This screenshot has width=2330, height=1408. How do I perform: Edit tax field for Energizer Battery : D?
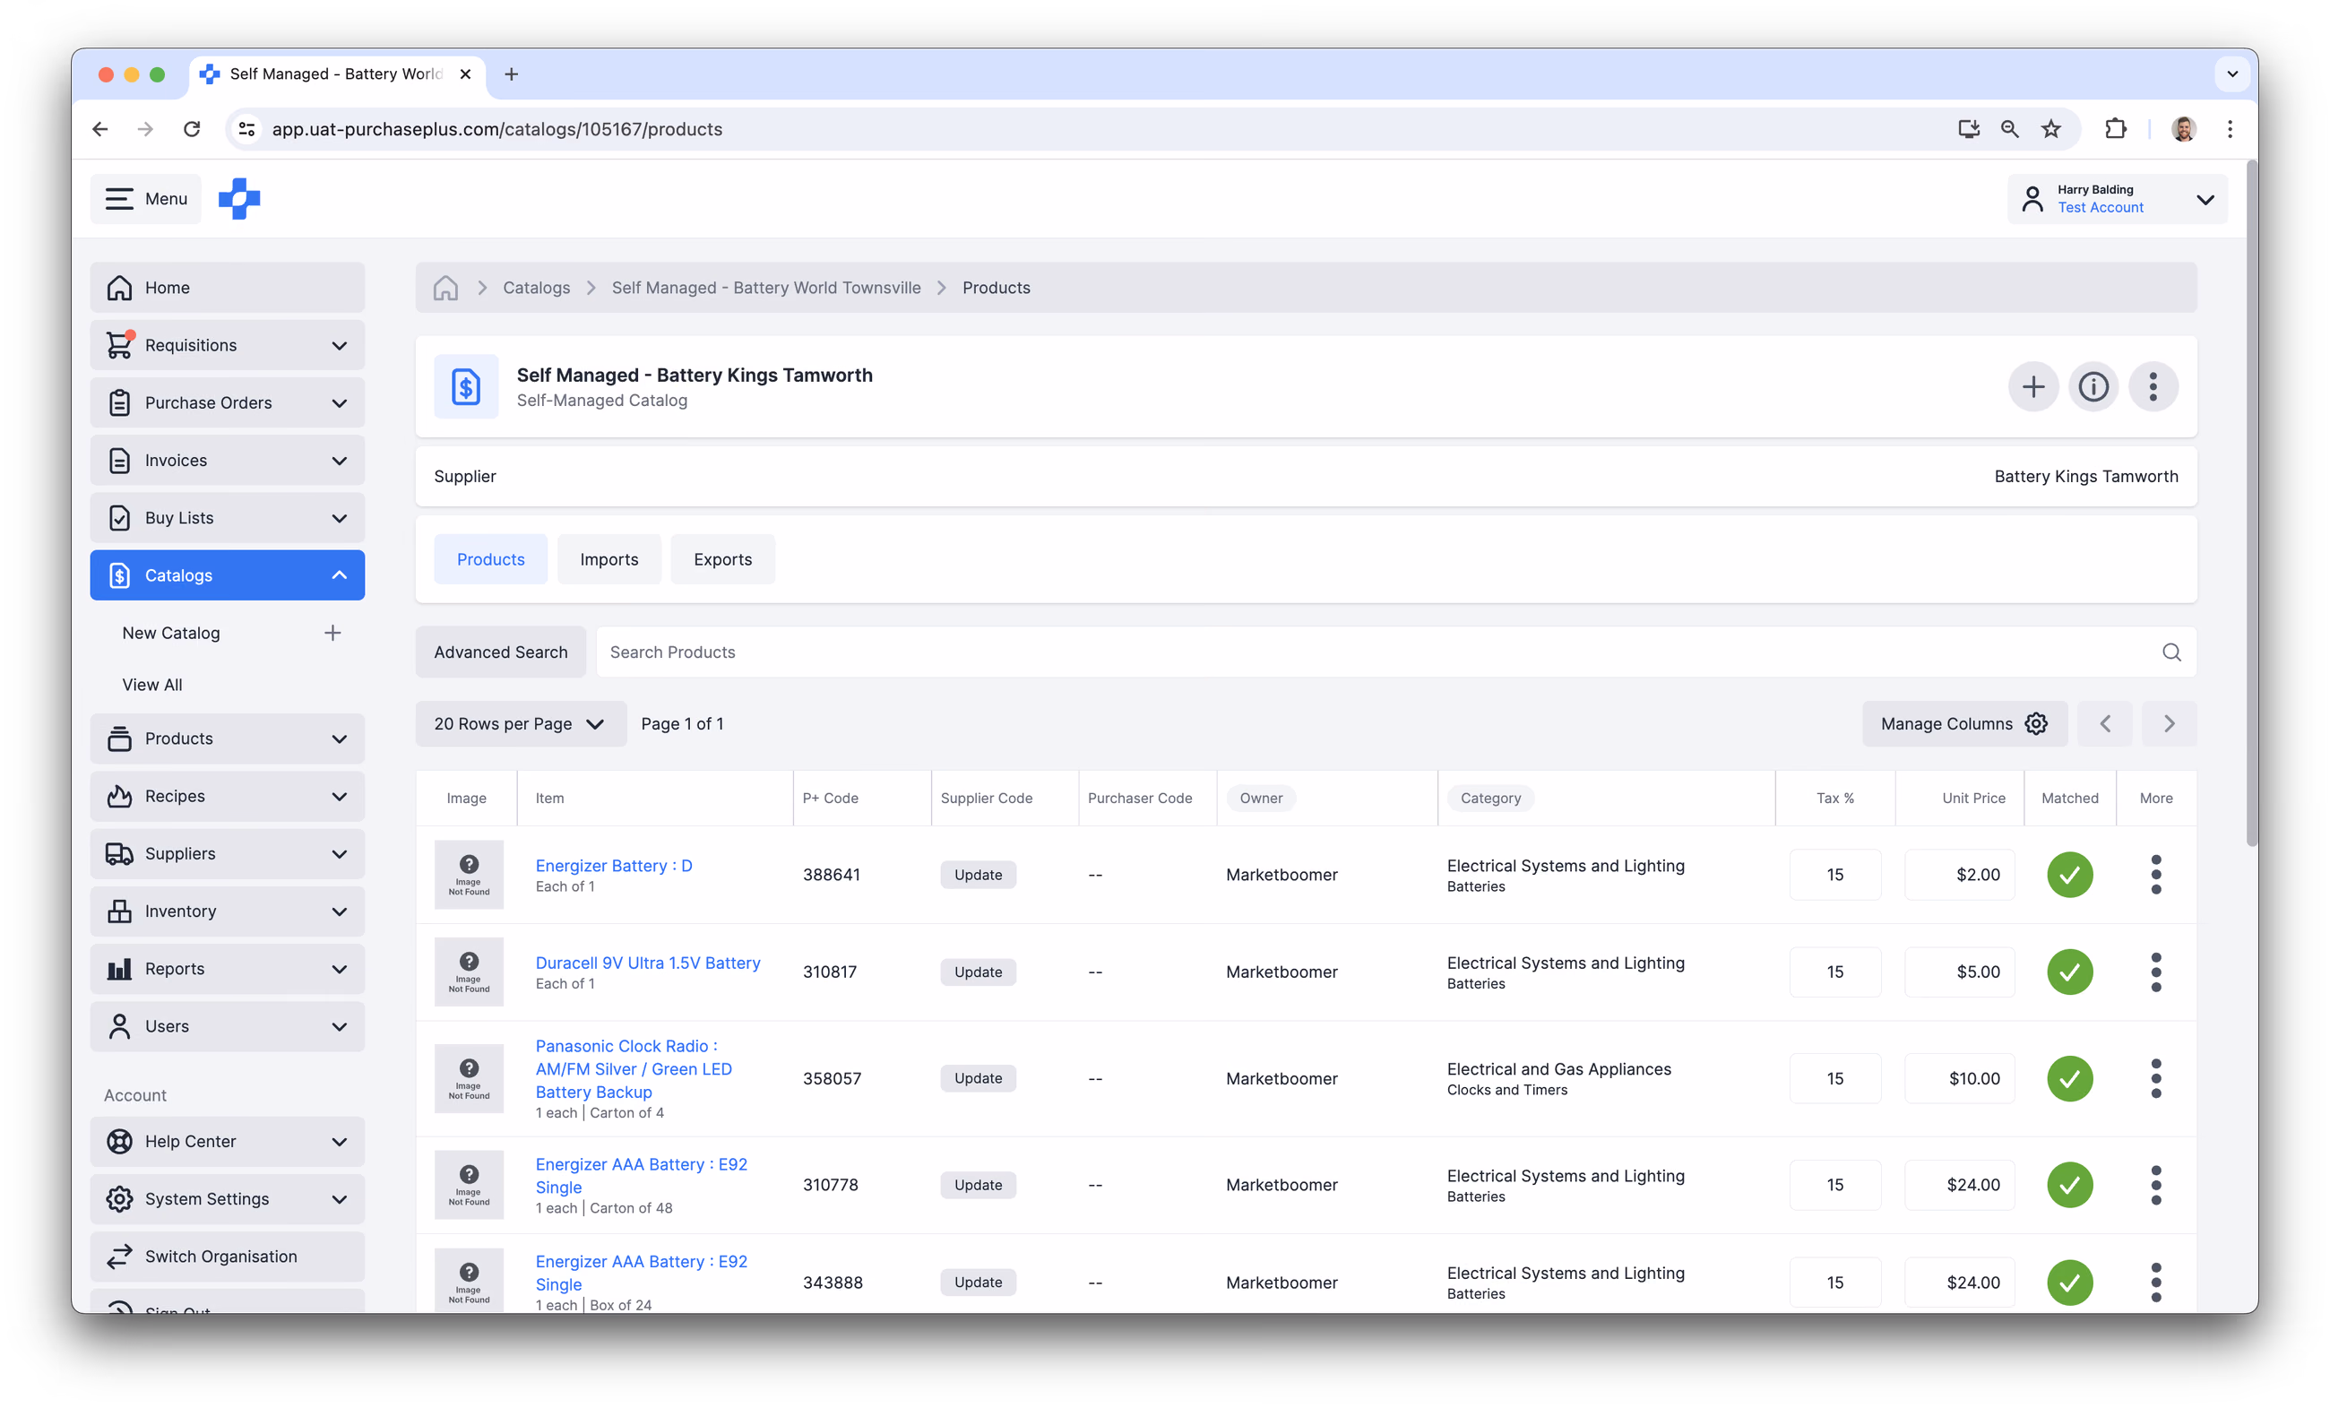click(1834, 875)
